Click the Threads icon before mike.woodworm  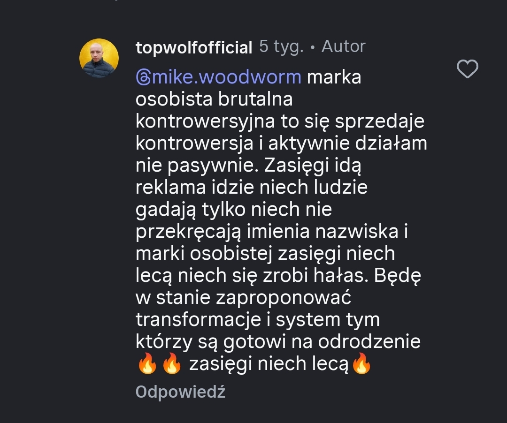pyautogui.click(x=143, y=77)
